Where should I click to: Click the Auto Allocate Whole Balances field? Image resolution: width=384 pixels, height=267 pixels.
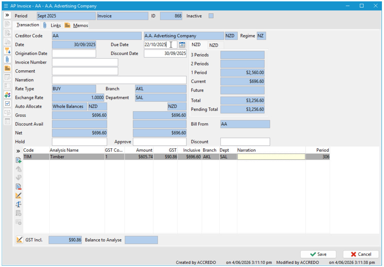click(x=69, y=106)
